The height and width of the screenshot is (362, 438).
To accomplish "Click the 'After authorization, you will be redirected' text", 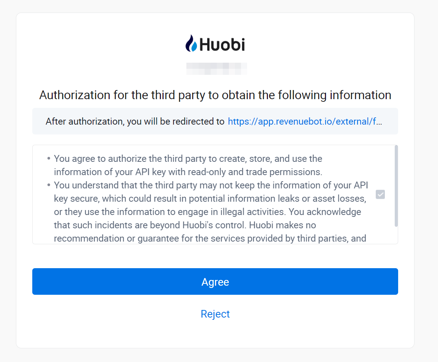I will pyautogui.click(x=135, y=121).
